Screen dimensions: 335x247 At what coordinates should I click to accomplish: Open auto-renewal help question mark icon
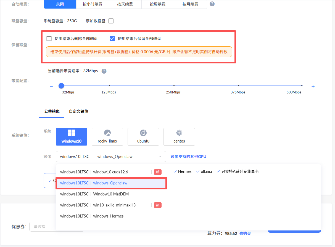coord(212,4)
